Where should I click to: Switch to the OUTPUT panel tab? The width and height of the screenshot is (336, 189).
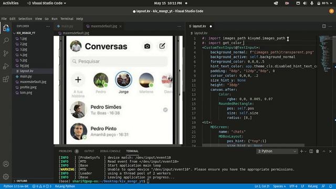pyautogui.click(x=89, y=151)
